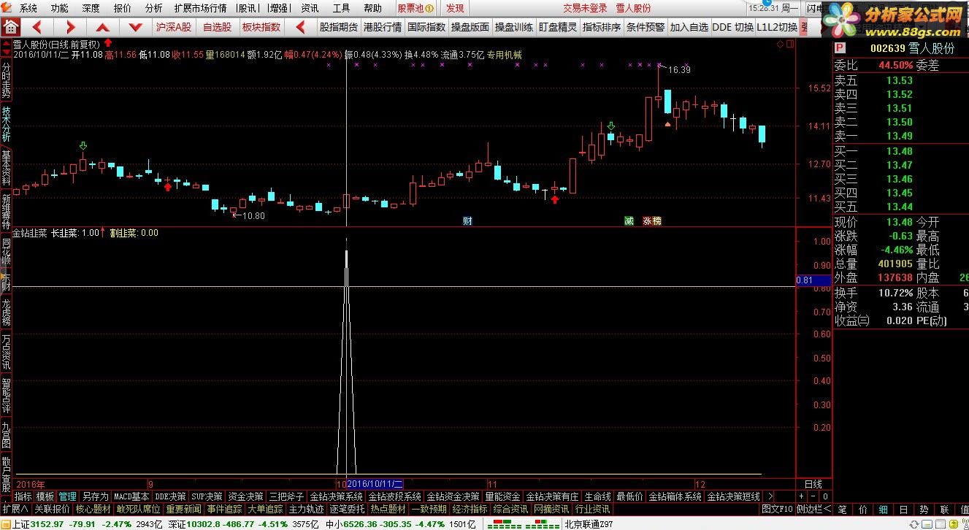Screen dimensions: 969x530
Task: Click the red left arrow back icon
Action: (x=37, y=27)
